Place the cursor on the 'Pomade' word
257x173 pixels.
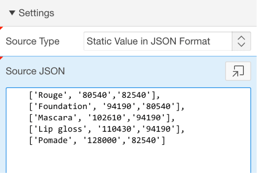(53, 140)
